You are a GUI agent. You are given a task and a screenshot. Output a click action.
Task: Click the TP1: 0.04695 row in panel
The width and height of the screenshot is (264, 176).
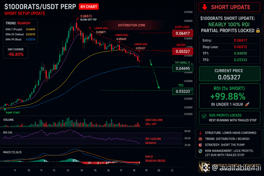(230, 53)
